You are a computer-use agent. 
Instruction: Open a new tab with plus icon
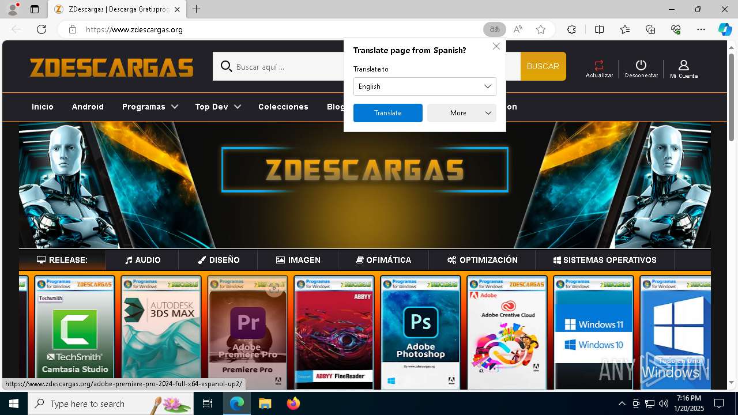pos(197,9)
